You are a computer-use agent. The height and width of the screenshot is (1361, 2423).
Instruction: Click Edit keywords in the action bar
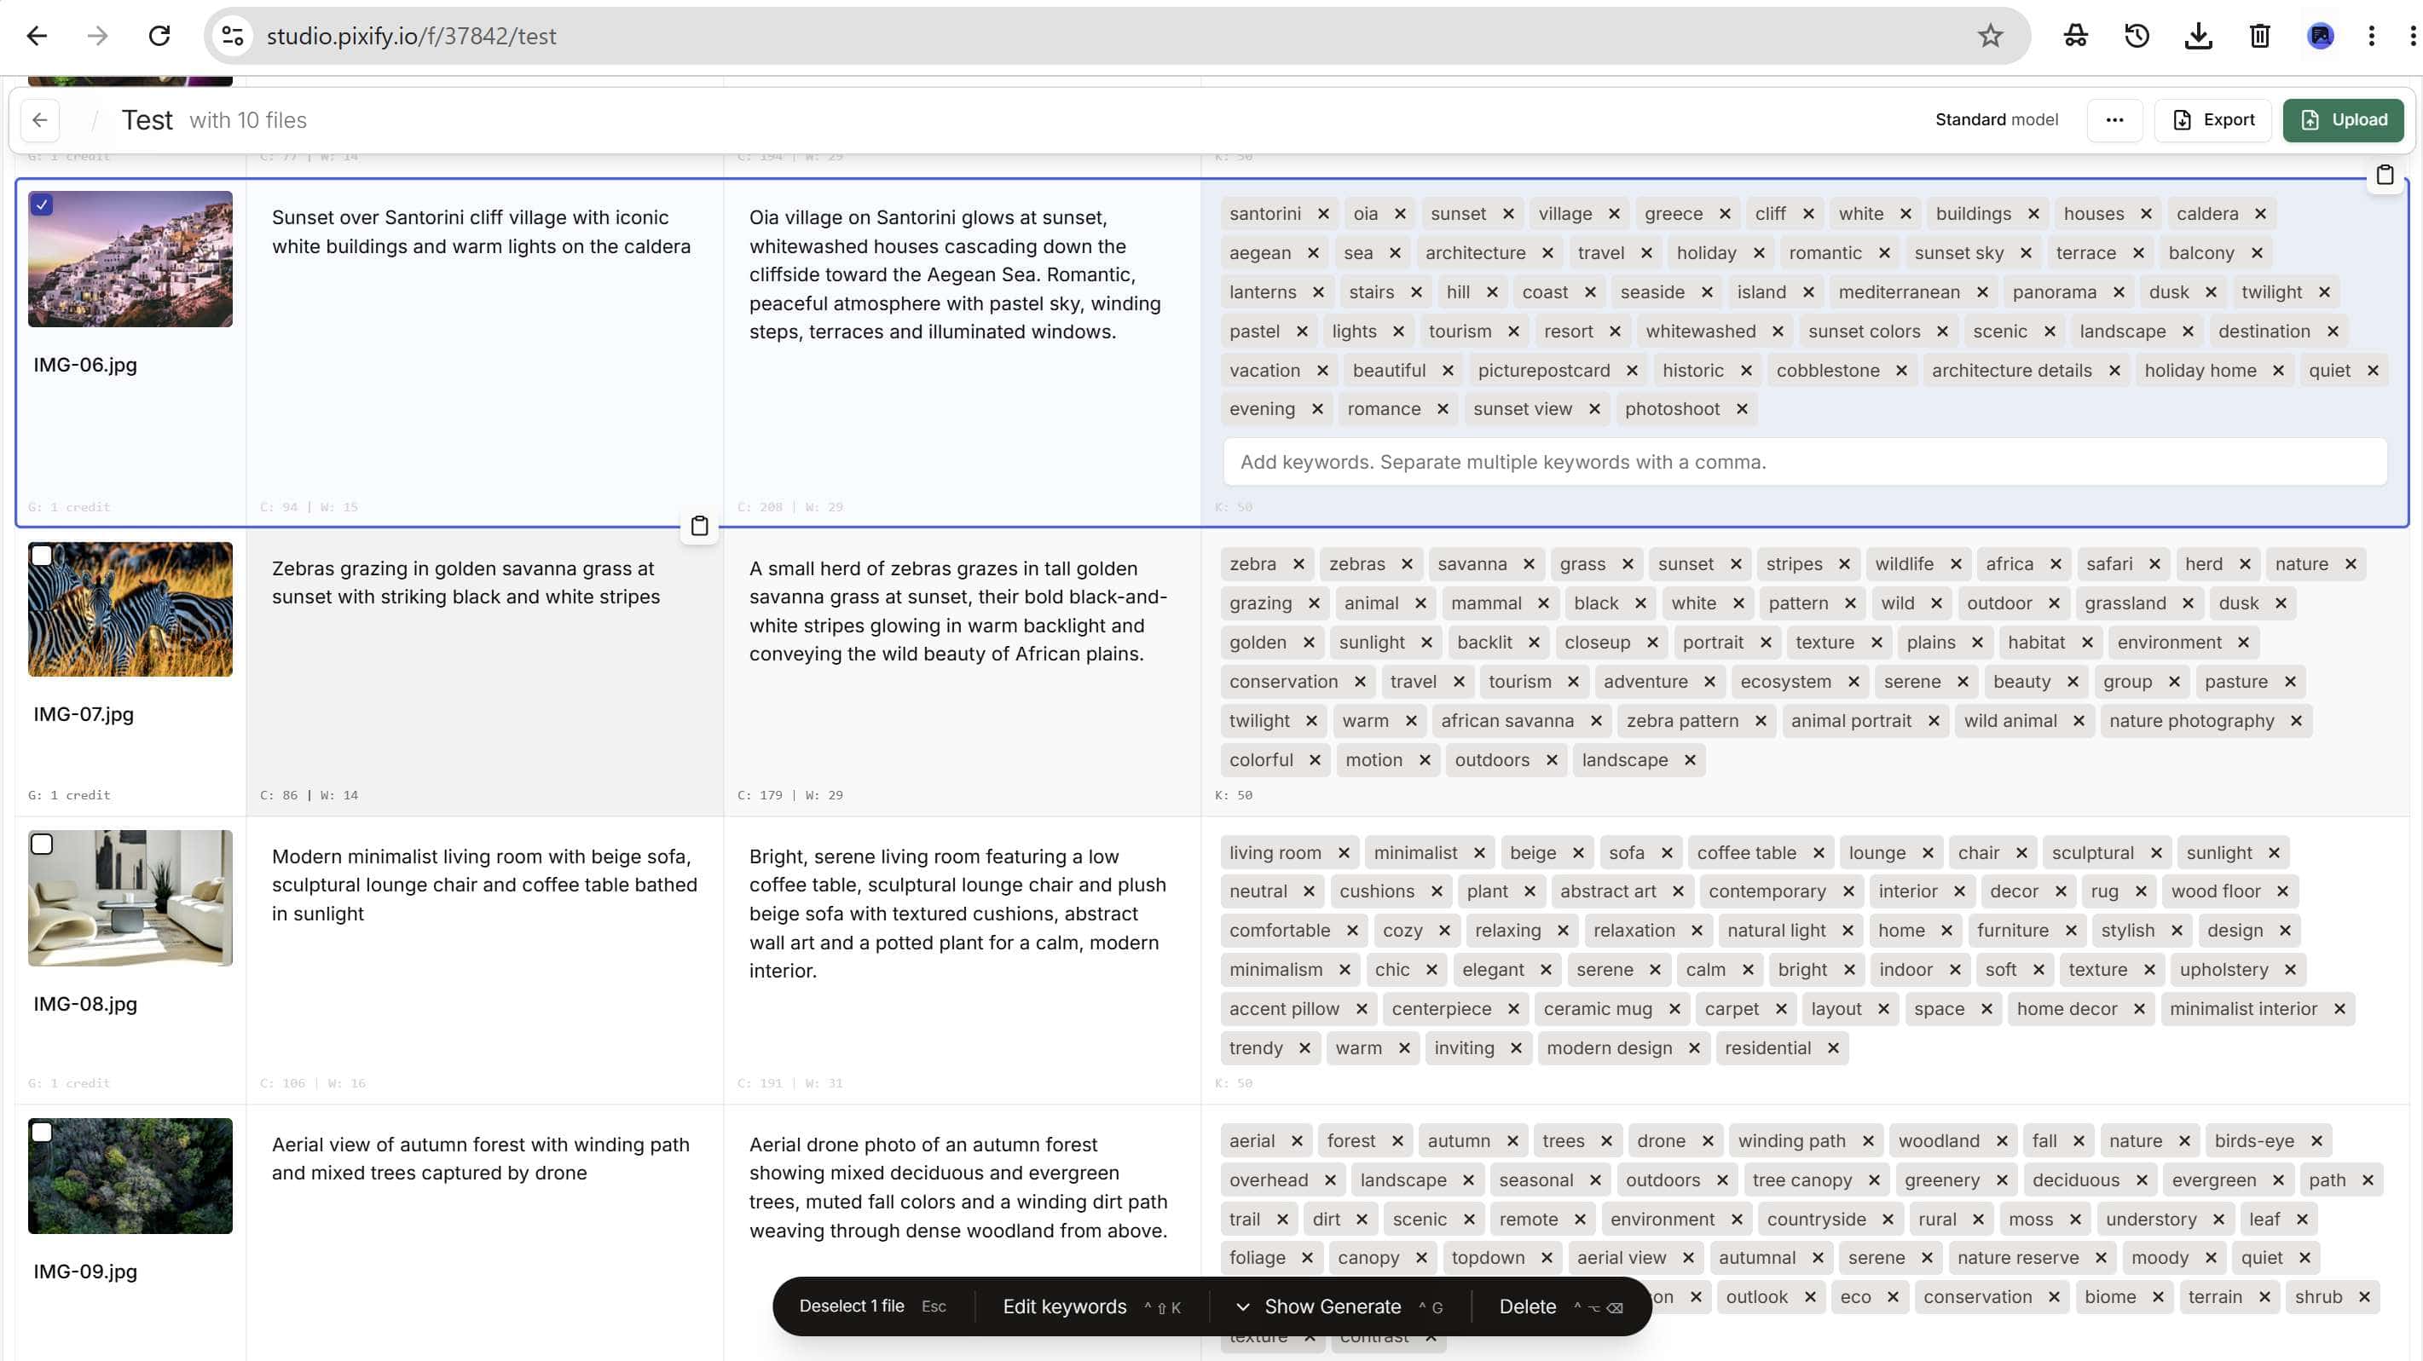(1091, 1306)
